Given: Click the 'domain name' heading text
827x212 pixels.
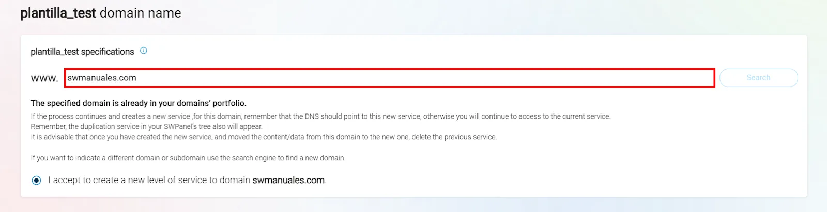Looking at the screenshot, I should coord(141,13).
